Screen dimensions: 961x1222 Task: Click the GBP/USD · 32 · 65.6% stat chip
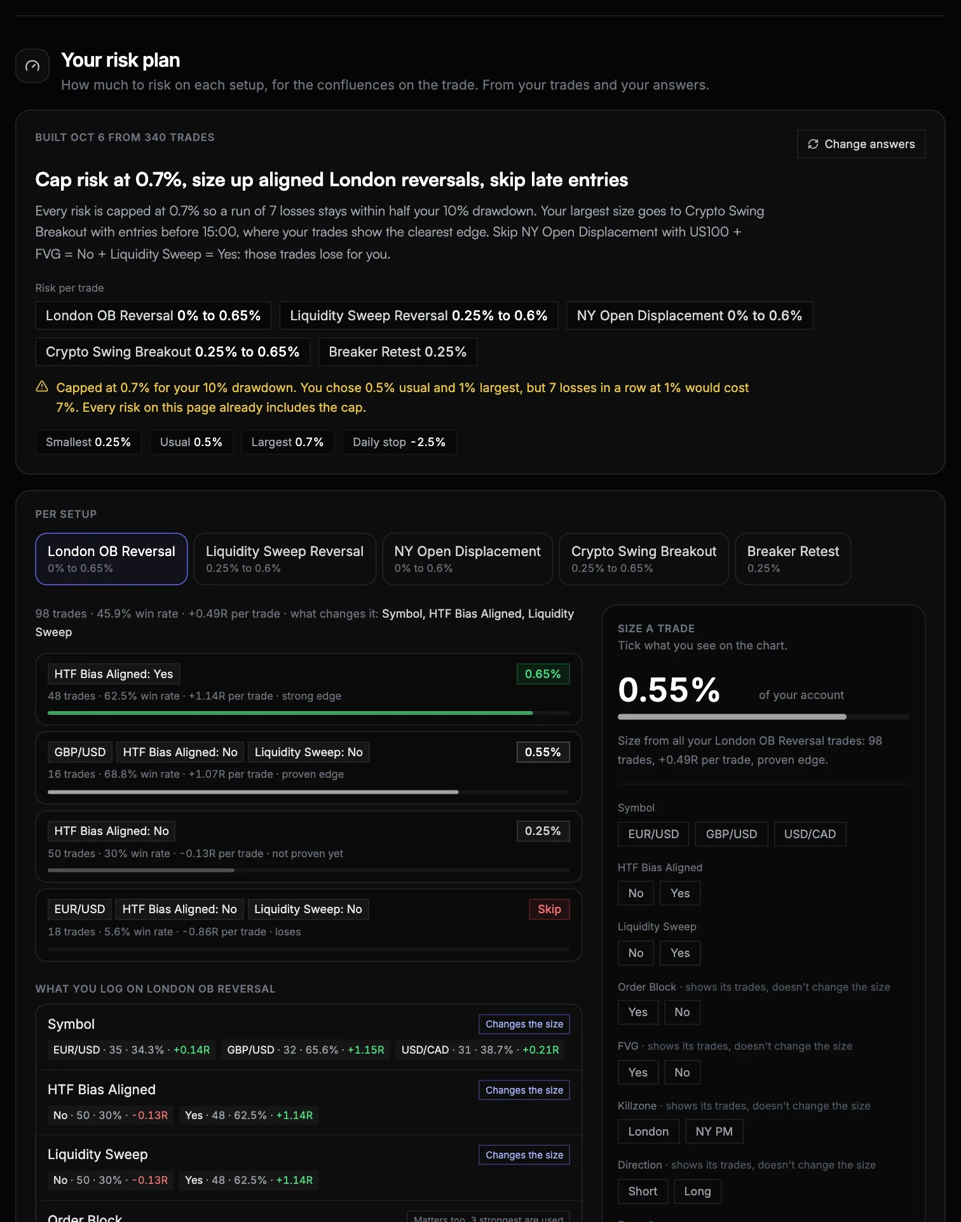(x=306, y=1050)
